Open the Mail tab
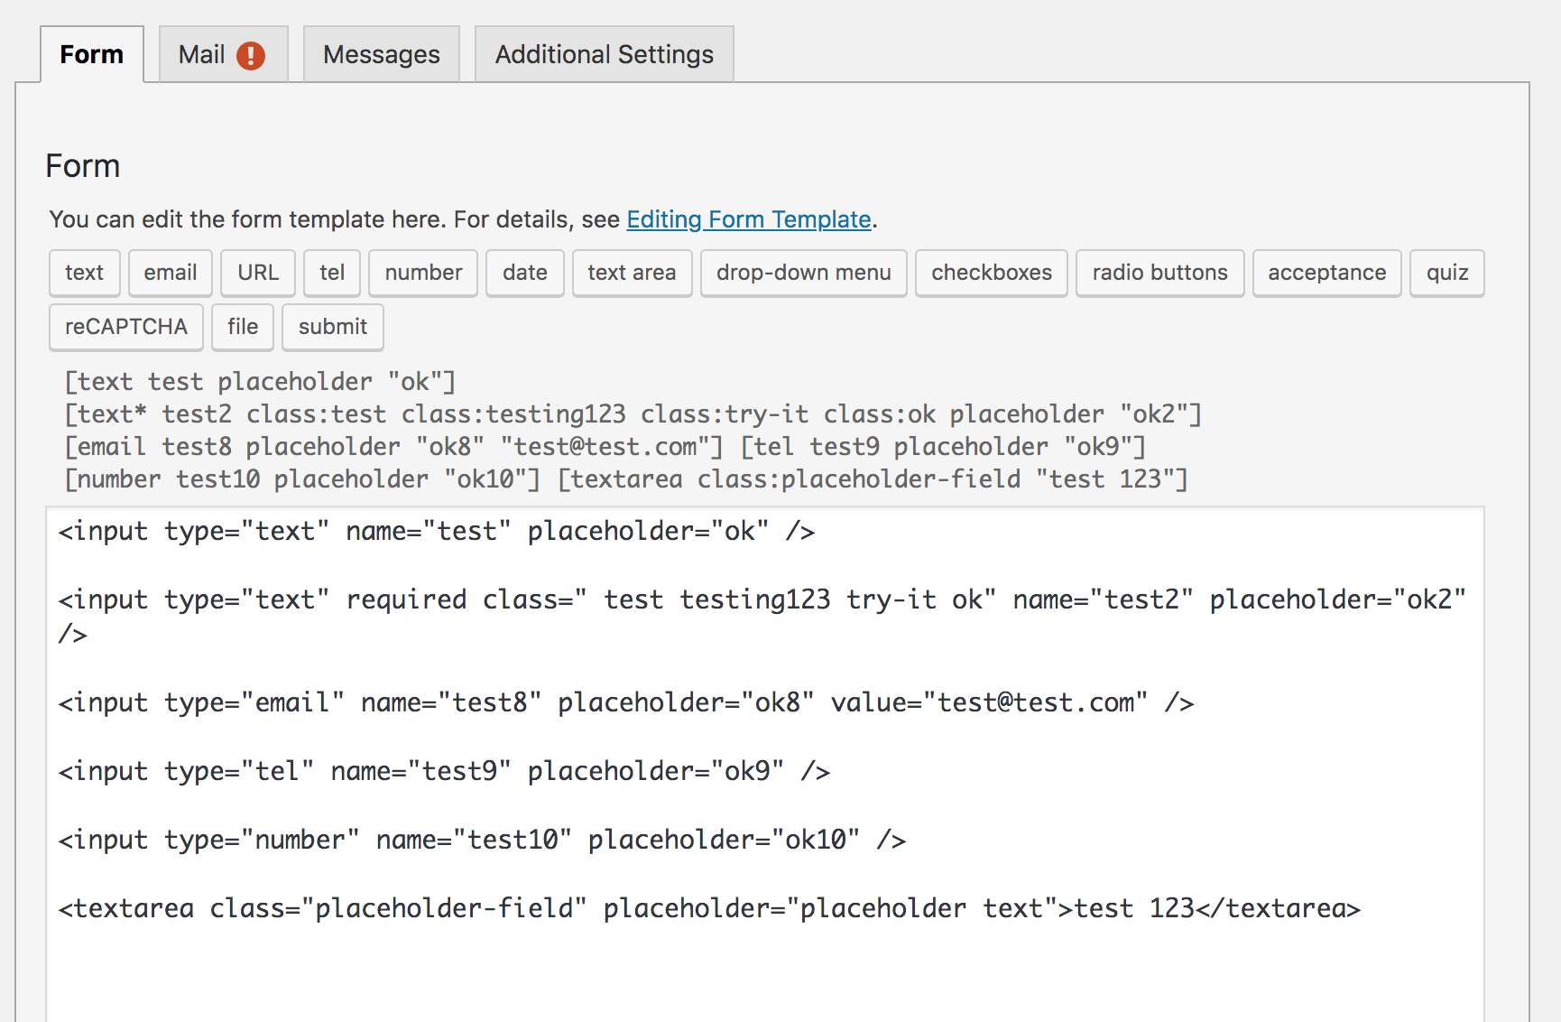1561x1022 pixels. [223, 54]
